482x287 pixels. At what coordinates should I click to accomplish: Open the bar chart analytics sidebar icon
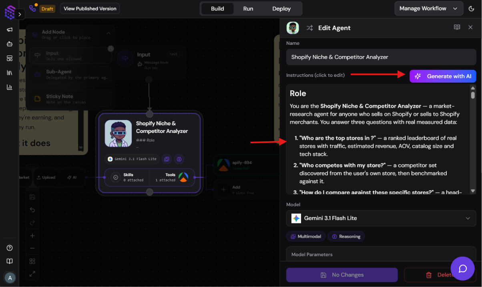pos(10,87)
